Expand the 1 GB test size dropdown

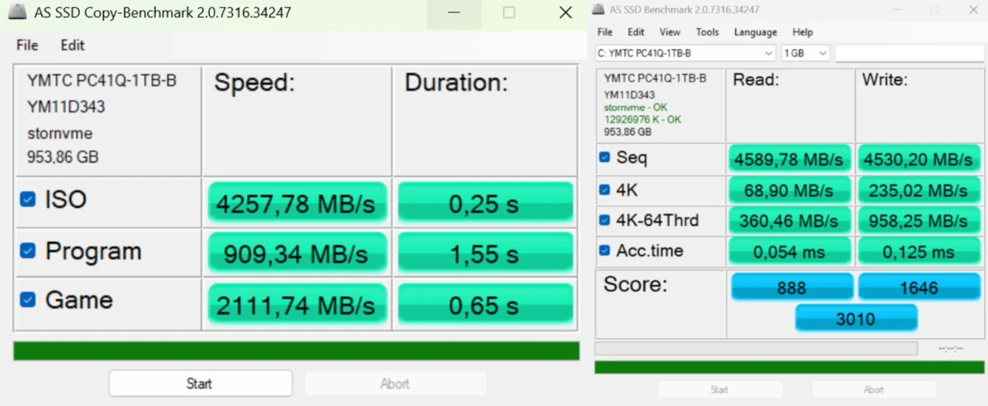point(805,53)
